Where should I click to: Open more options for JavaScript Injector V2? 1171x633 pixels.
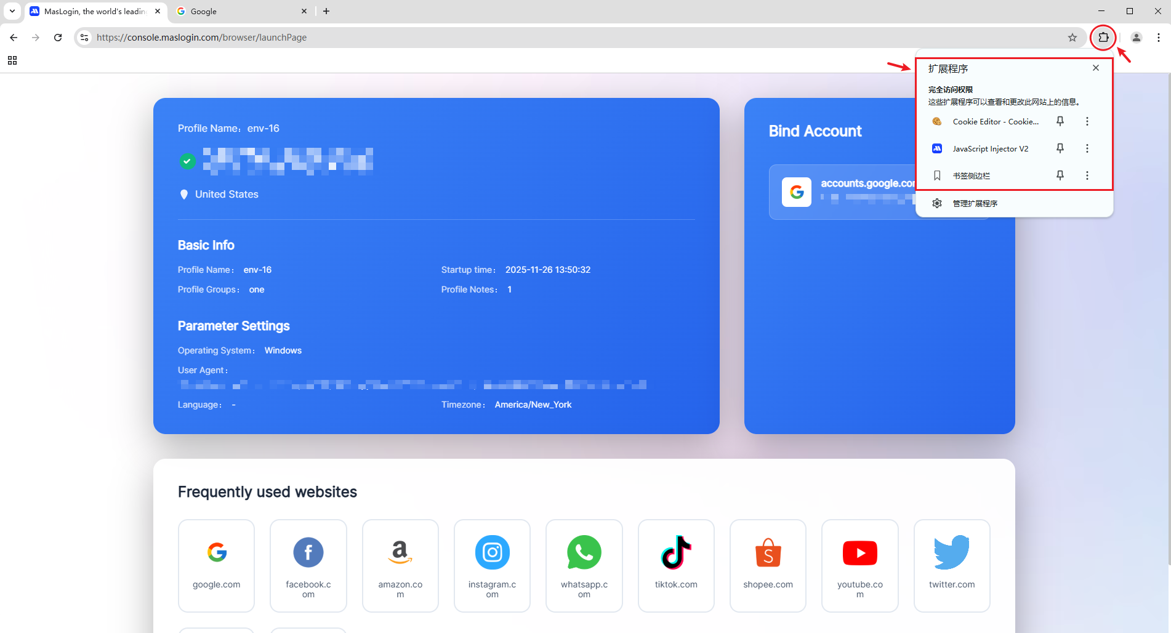pos(1087,148)
